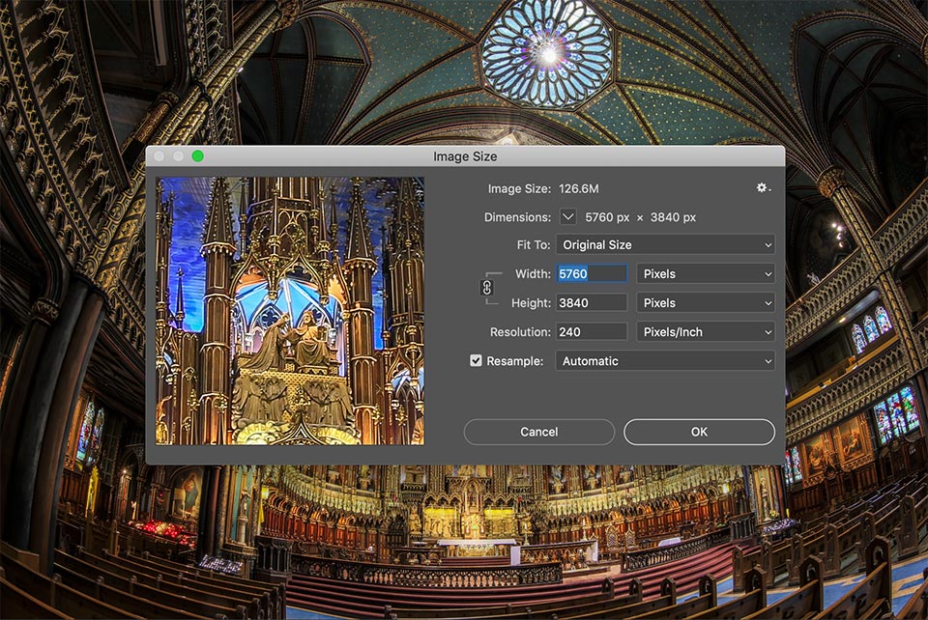Minimize using the yellow traffic light button
This screenshot has width=928, height=620.
[180, 154]
